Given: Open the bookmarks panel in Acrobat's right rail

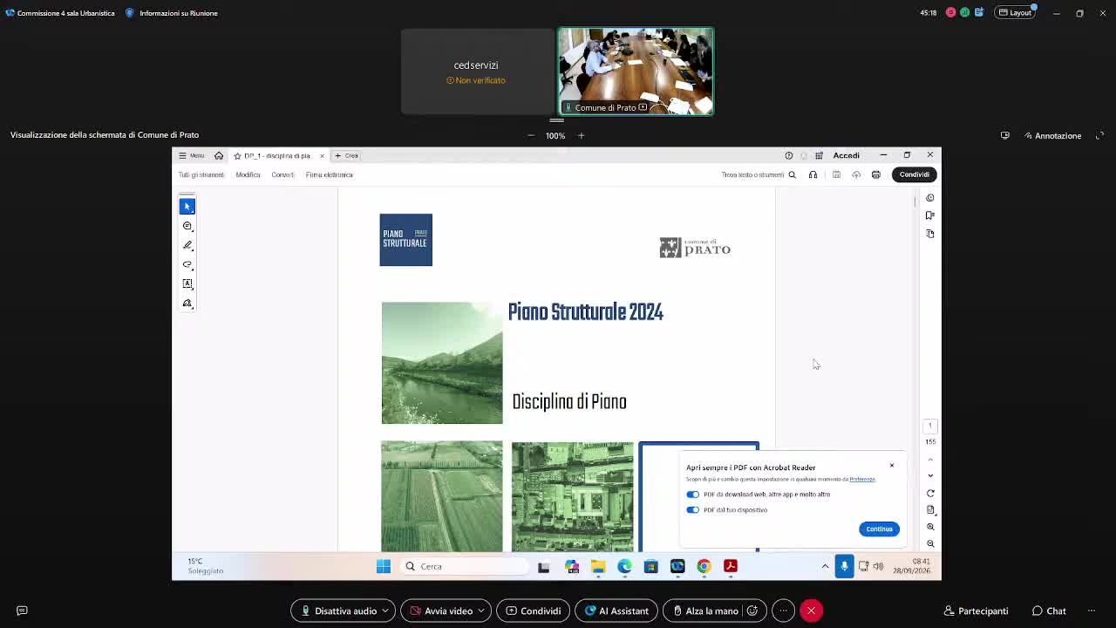Looking at the screenshot, I should 930,215.
